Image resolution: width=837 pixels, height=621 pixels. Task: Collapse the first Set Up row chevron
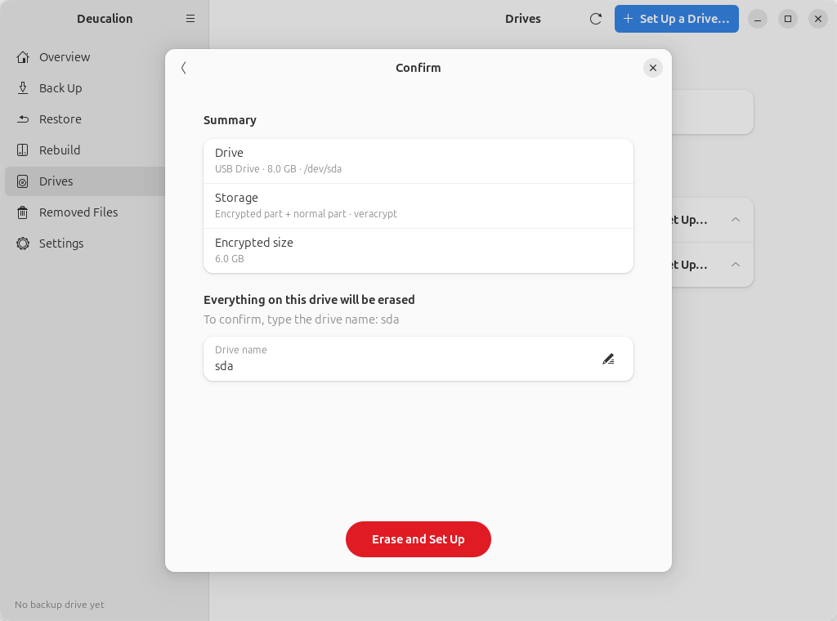pos(735,220)
